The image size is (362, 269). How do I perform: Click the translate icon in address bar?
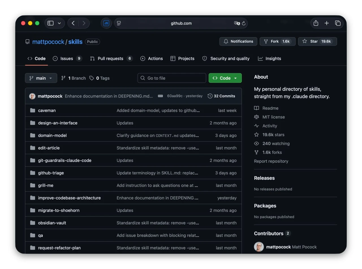[x=237, y=23]
